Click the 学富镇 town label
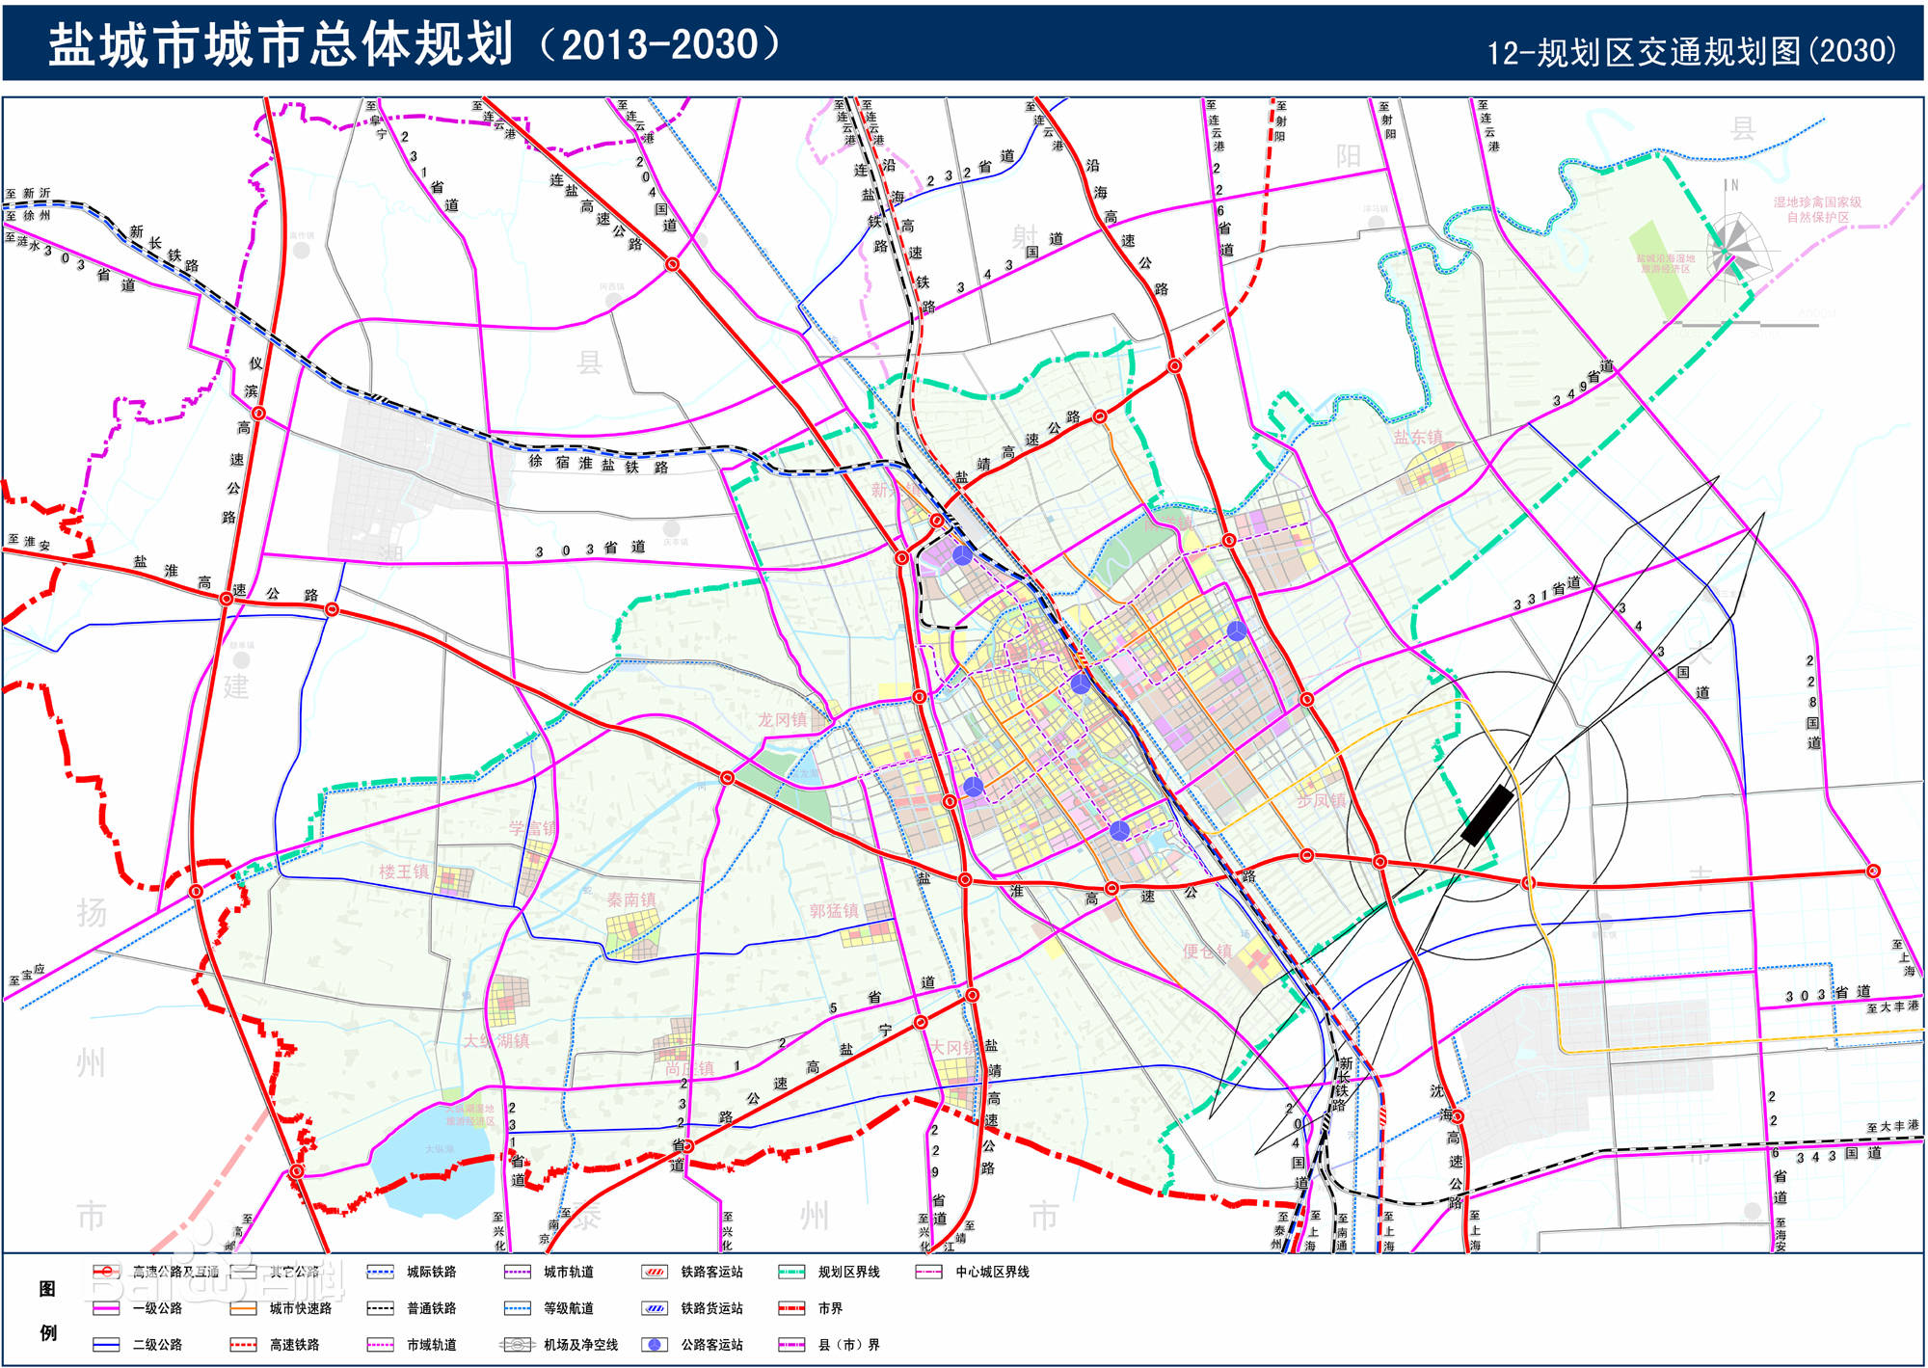 click(x=533, y=828)
